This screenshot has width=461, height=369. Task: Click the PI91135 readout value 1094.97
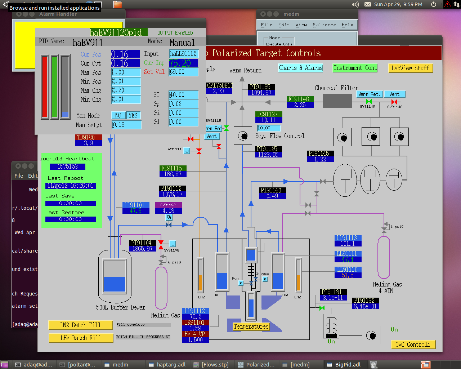(261, 93)
